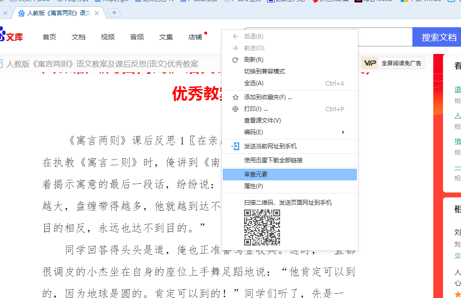Click the greyed back arrow icon beside 后退(B)
461x298 pixels.
[x=234, y=35]
